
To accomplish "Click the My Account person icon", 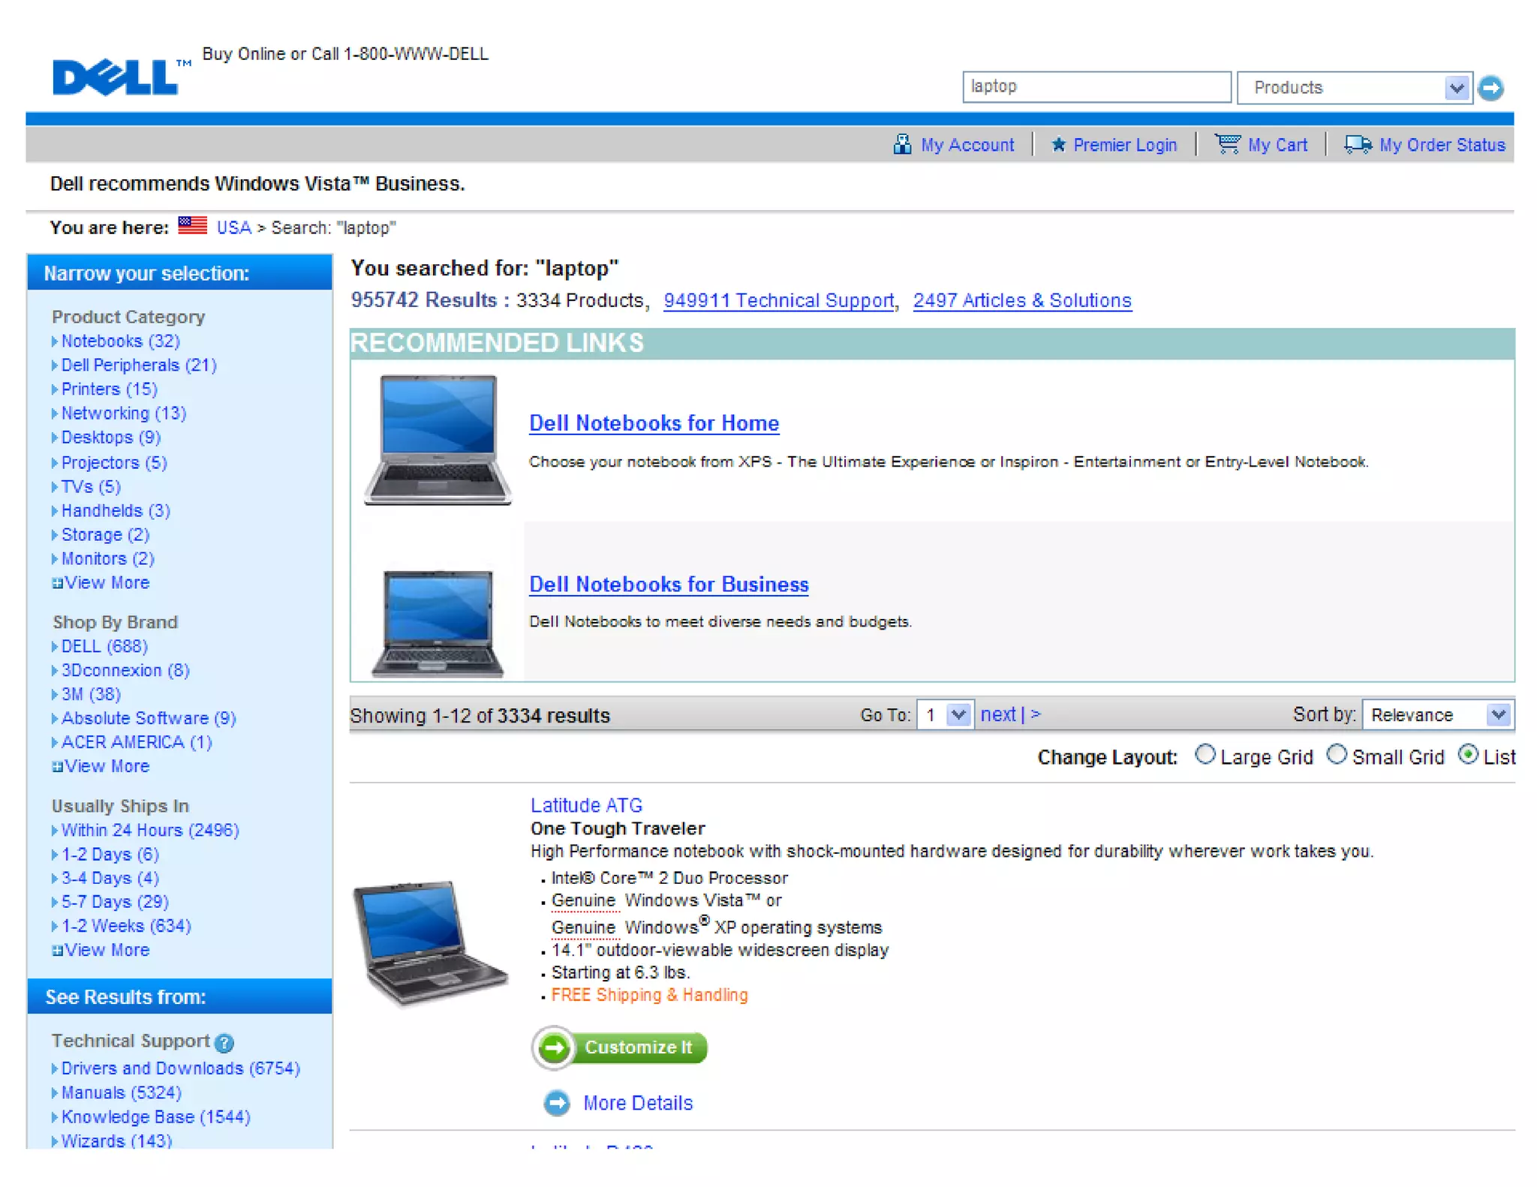I will 902,144.
